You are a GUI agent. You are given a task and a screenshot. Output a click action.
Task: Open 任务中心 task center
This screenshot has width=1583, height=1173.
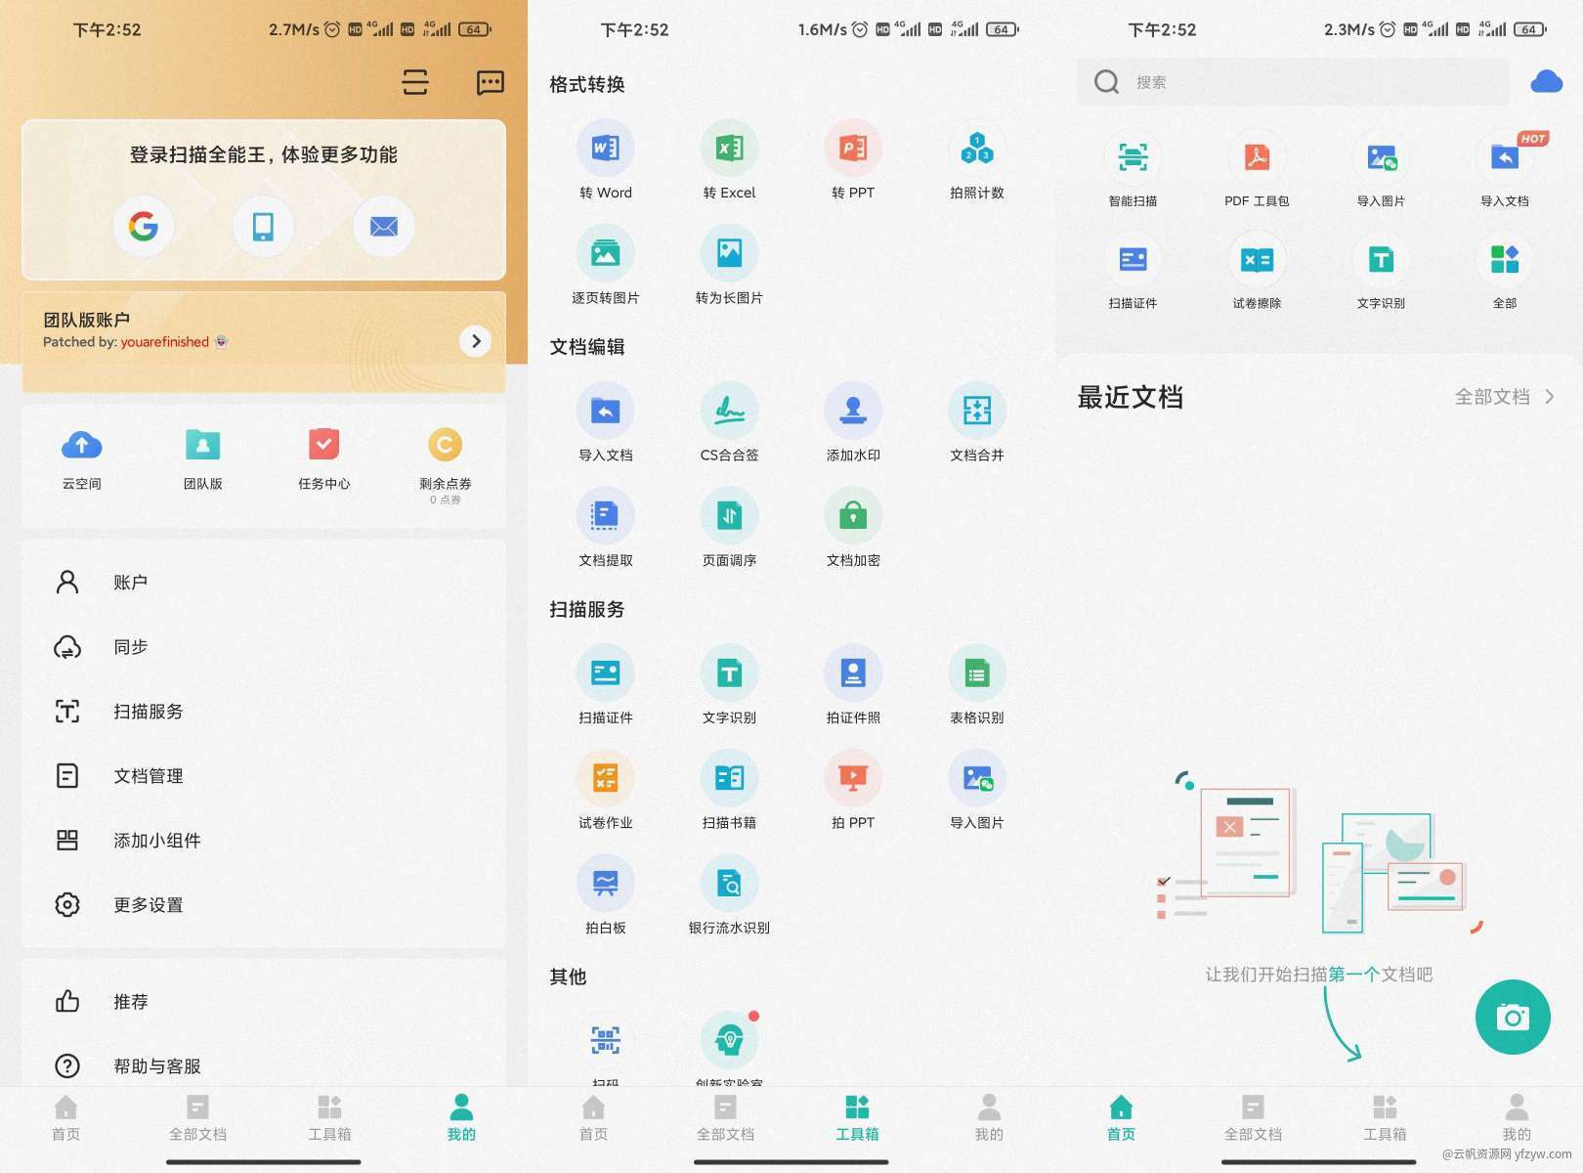324,457
